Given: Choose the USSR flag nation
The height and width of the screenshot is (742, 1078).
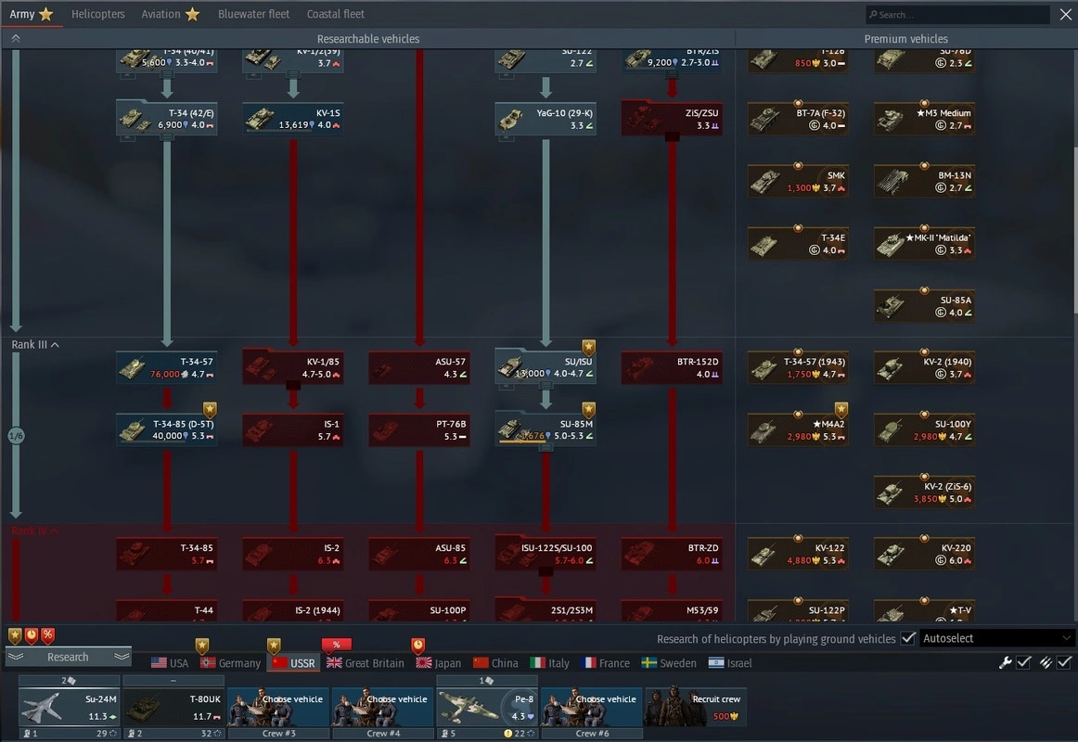Looking at the screenshot, I should click(x=292, y=663).
